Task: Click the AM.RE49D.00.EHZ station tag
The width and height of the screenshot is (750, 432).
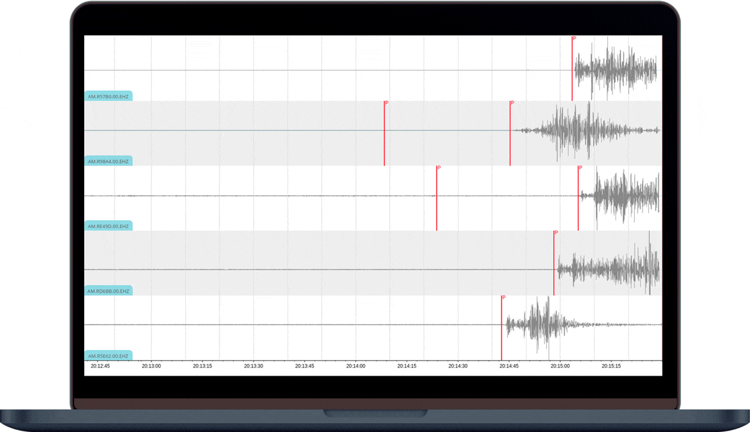Action: click(x=108, y=227)
